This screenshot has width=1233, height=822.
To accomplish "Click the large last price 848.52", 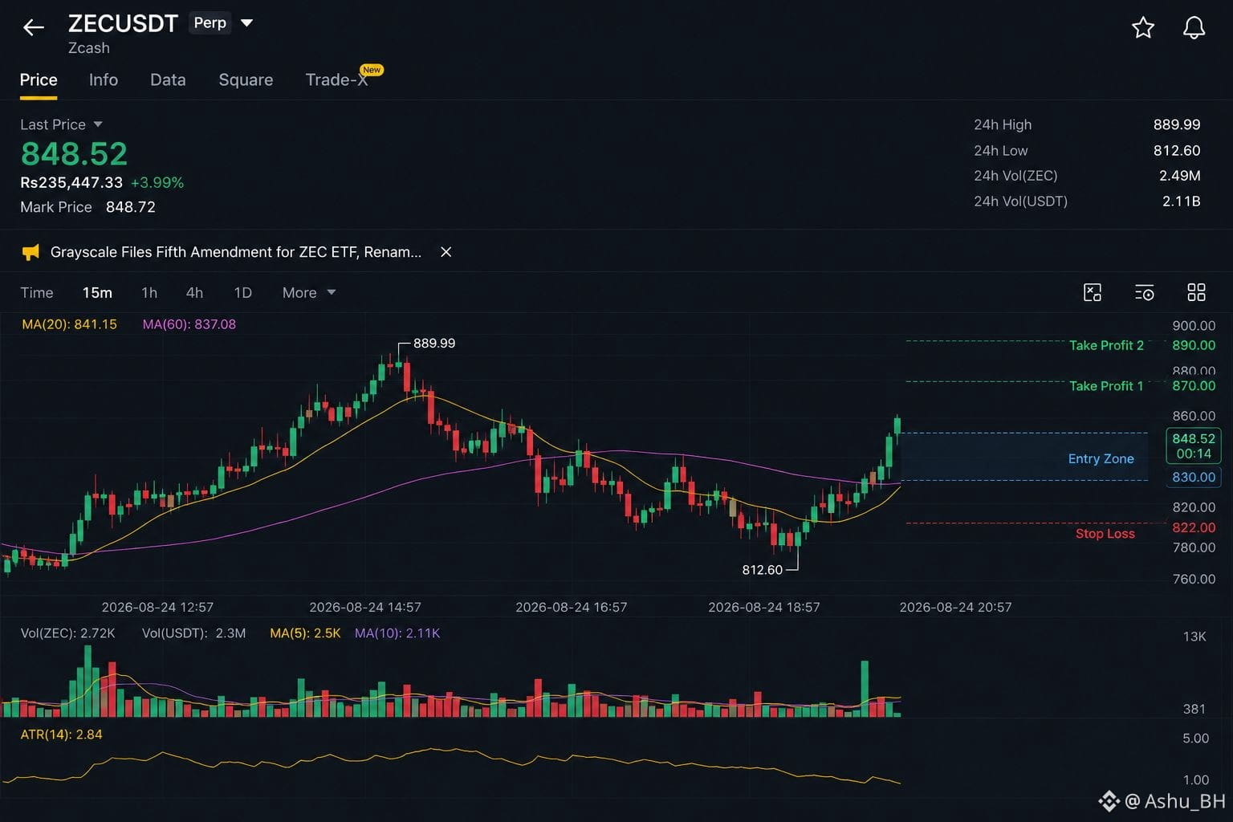I will click(x=74, y=154).
